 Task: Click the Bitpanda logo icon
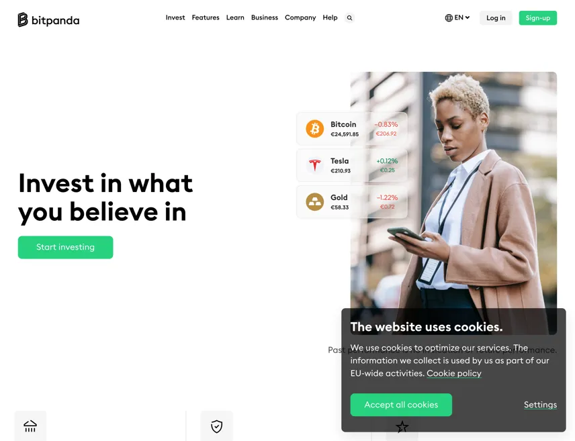point(23,19)
